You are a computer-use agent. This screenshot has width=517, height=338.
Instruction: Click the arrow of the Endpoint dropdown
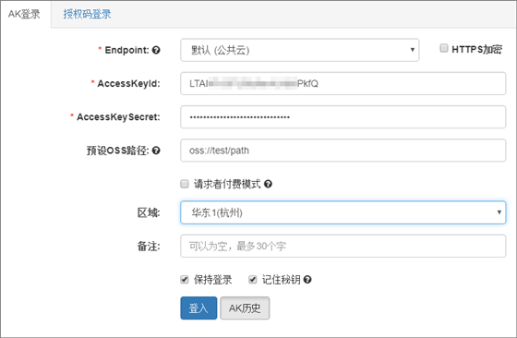(x=412, y=50)
